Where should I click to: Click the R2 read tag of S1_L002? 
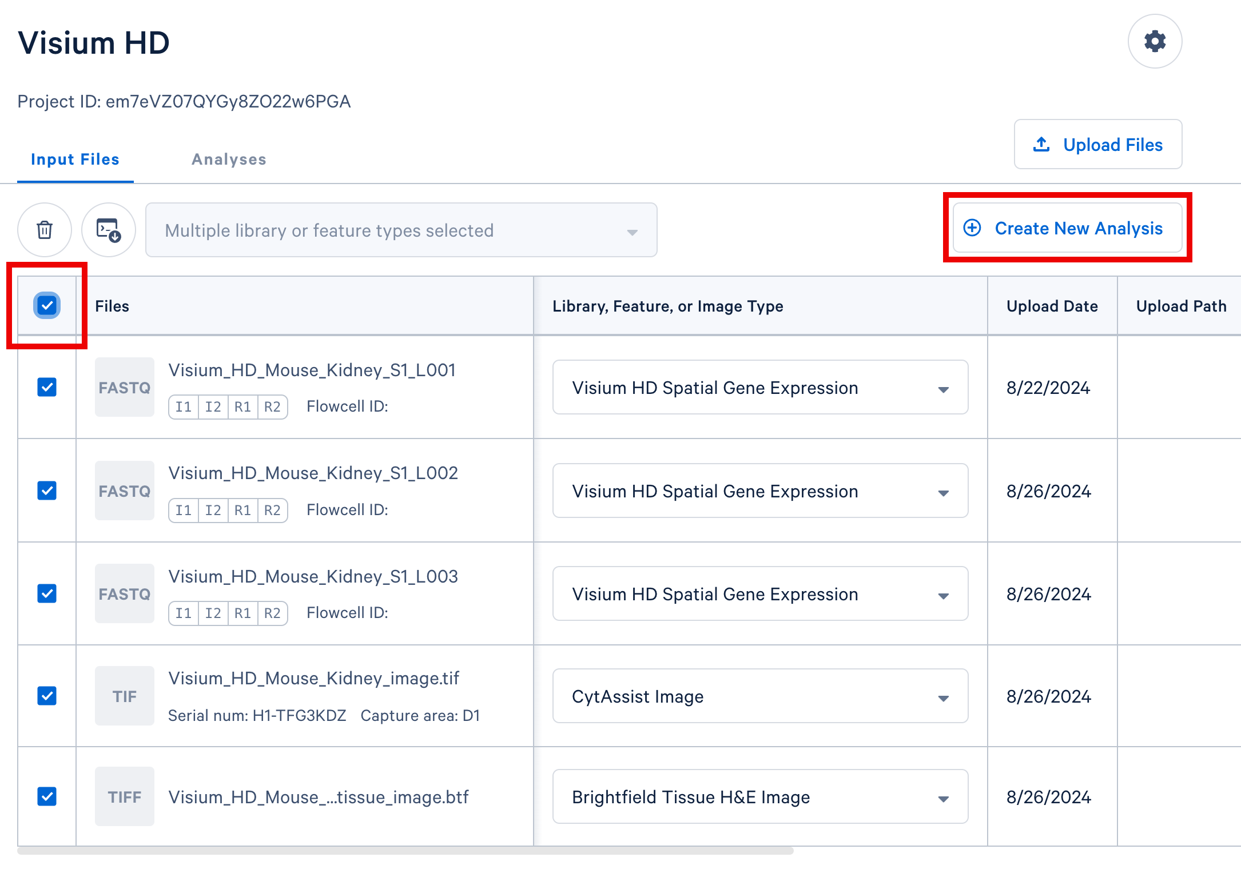pos(272,510)
